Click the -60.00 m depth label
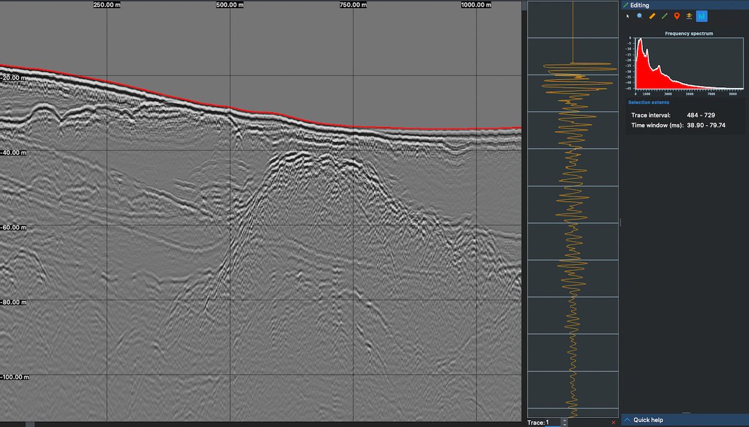The height and width of the screenshot is (427, 749). pos(14,228)
